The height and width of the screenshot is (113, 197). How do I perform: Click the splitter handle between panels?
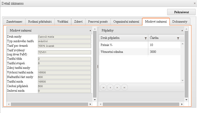[98, 67]
